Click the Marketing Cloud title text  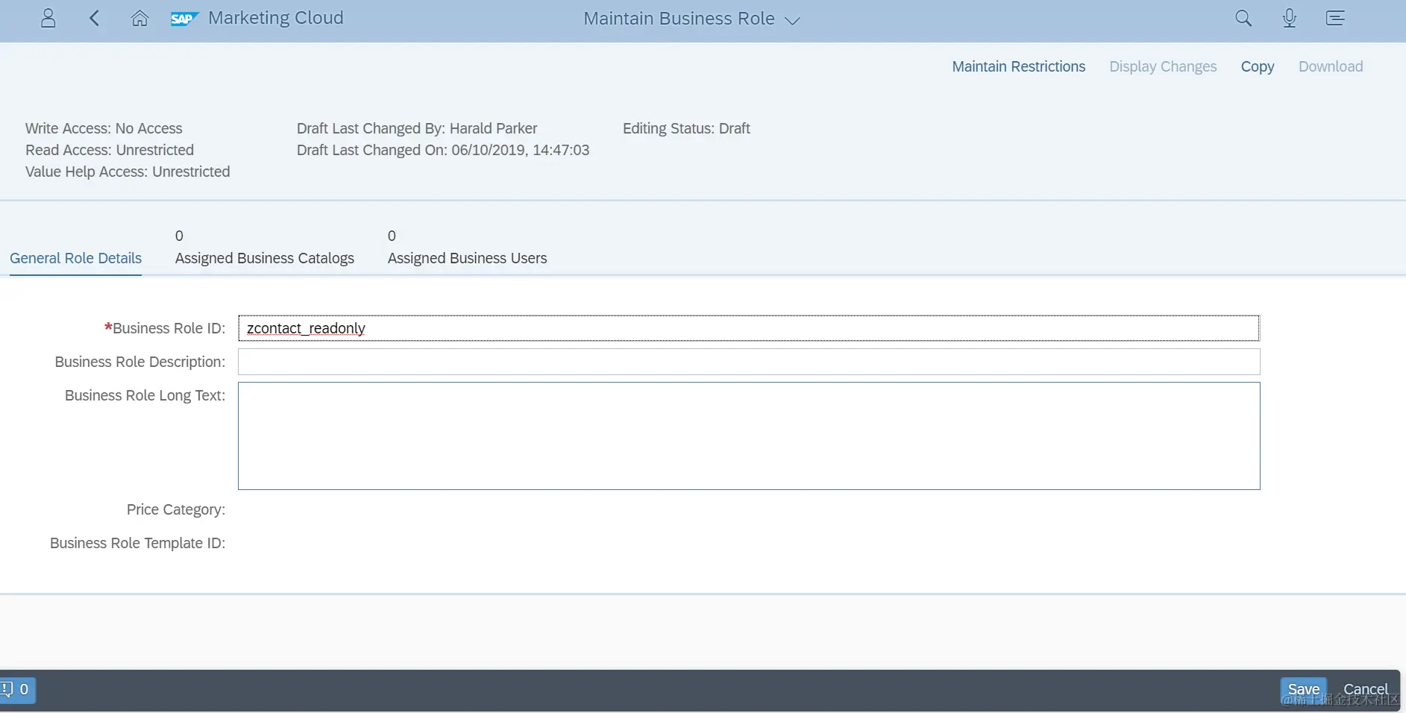[276, 18]
